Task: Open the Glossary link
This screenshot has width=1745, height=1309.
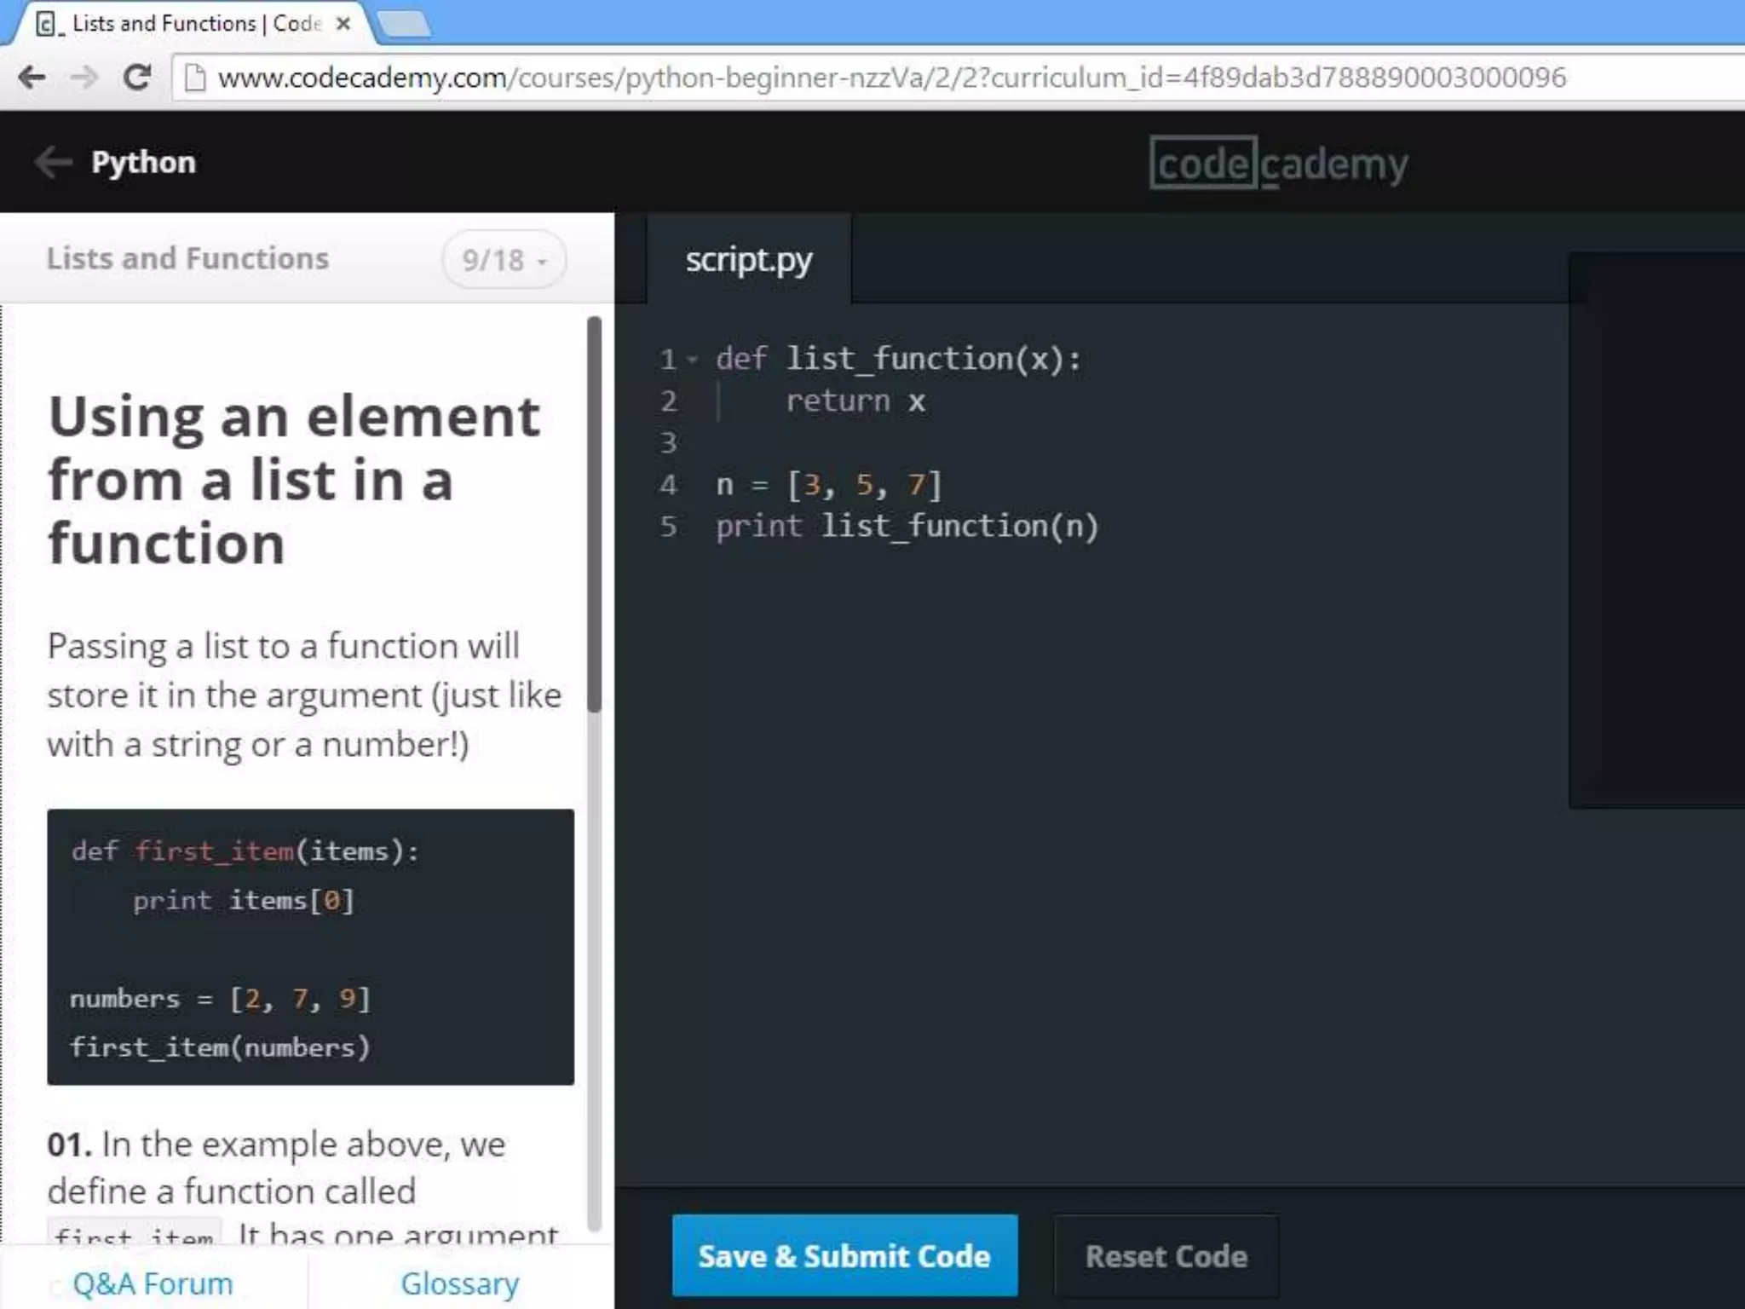Action: 460,1283
